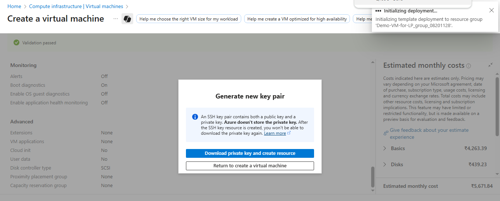This screenshot has width=500, height=201.
Task: Click Download private key and create resource
Action: tap(250, 153)
